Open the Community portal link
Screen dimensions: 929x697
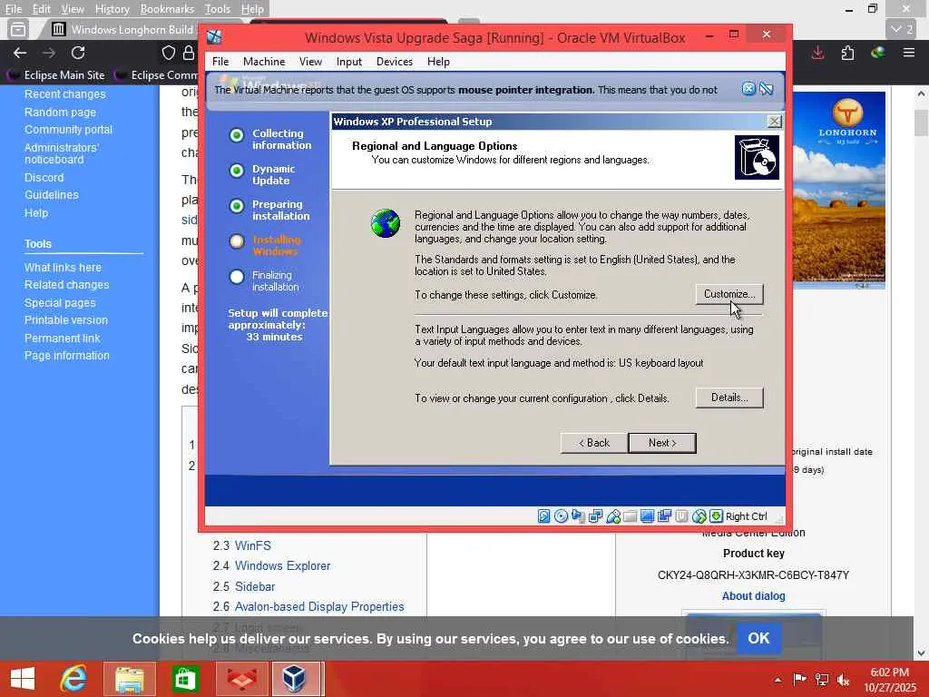pyautogui.click(x=68, y=129)
